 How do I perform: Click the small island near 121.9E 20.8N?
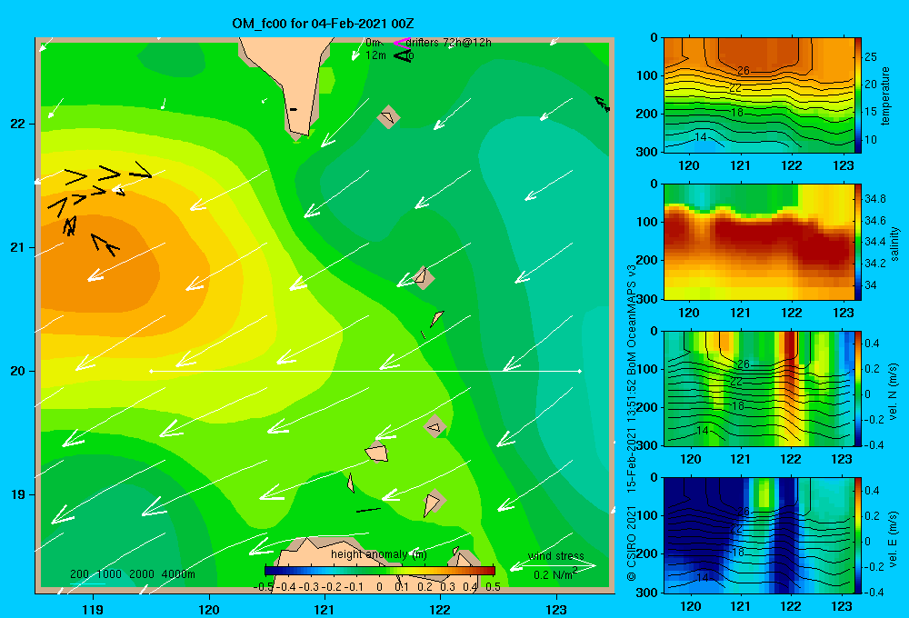tap(424, 277)
